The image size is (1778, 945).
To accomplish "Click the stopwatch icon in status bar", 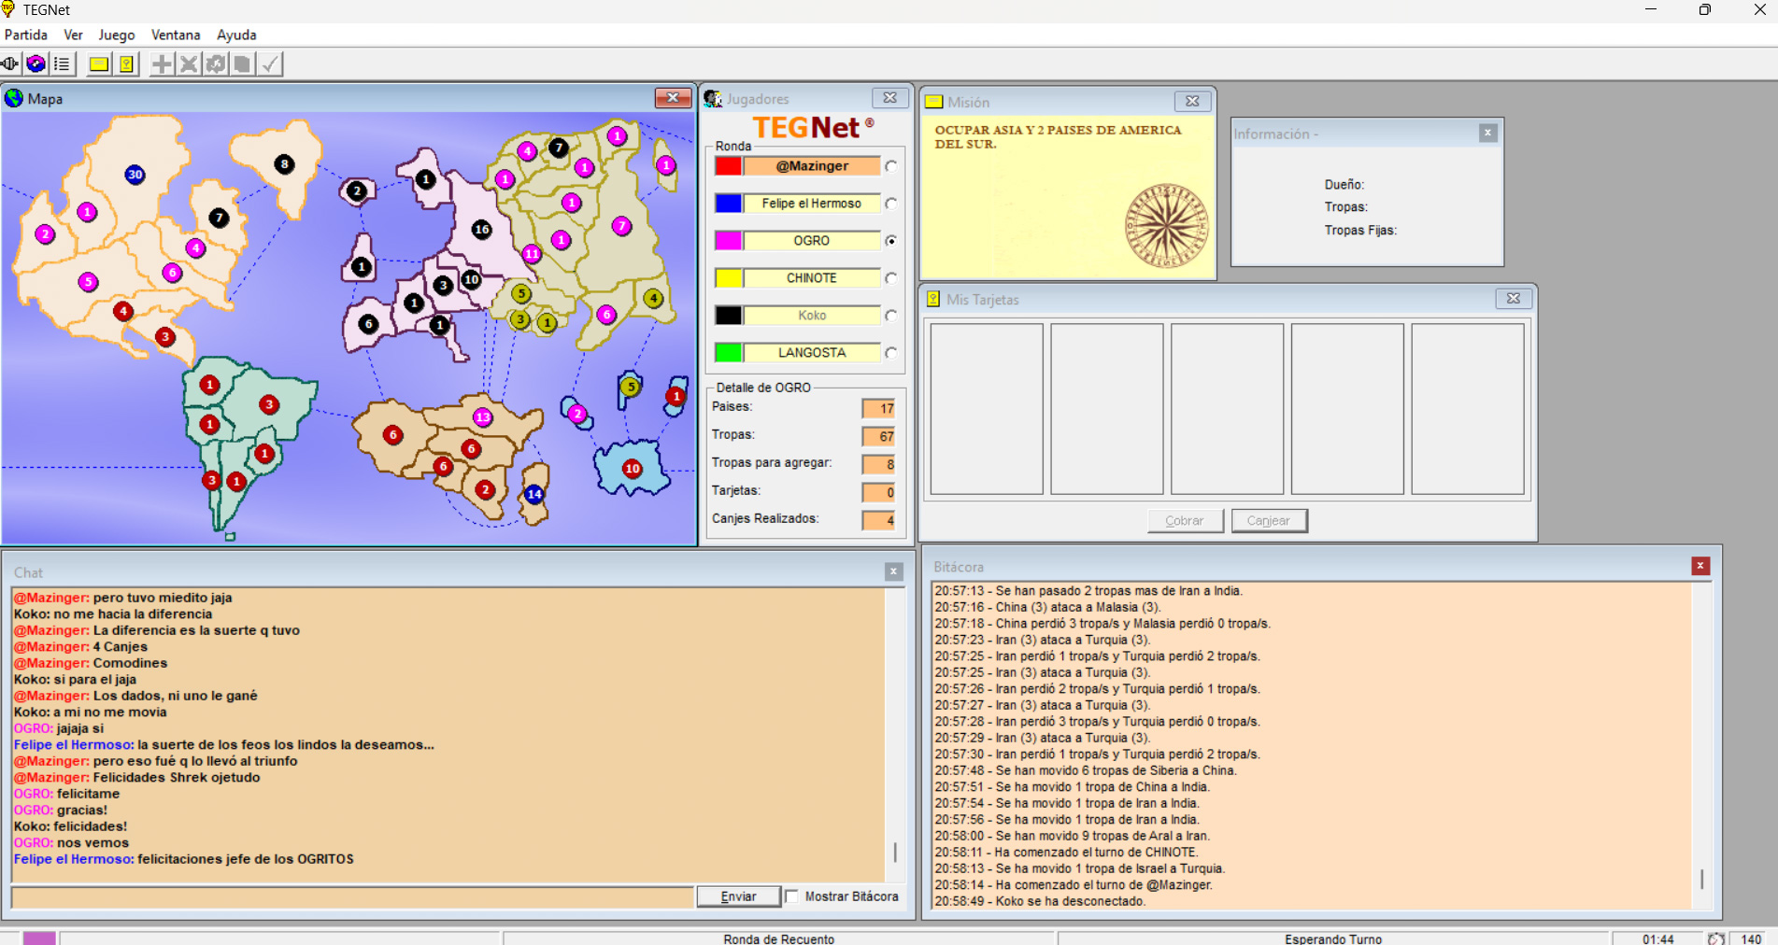I will tap(1715, 938).
